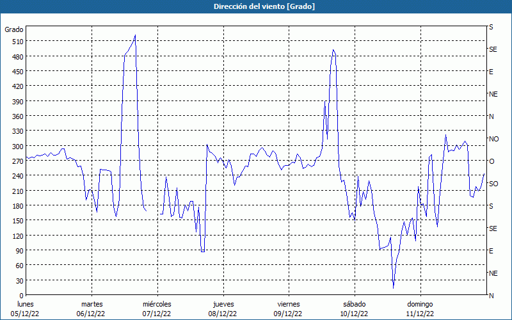512x320 pixels.
Task: Click the "martes" day label
Action: [x=92, y=304]
